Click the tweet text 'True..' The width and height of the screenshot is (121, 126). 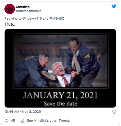tap(10, 24)
